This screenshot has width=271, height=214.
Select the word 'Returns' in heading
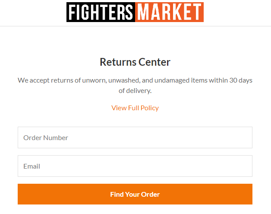[x=118, y=62]
